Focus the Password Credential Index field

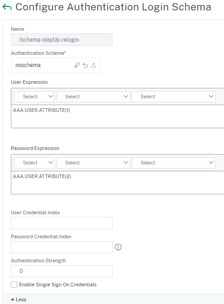(62, 247)
